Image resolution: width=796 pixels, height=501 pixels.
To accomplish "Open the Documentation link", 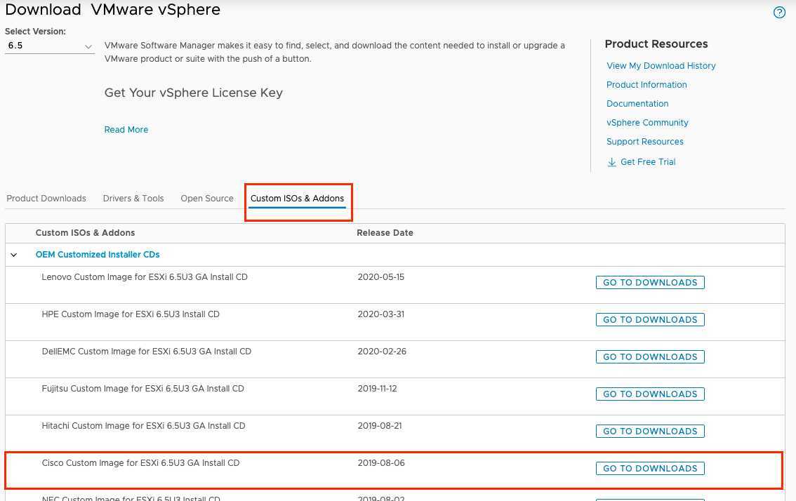I will click(637, 104).
